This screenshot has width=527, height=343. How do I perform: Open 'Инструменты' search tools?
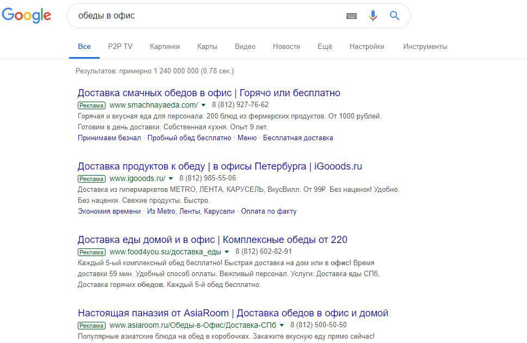coord(425,47)
